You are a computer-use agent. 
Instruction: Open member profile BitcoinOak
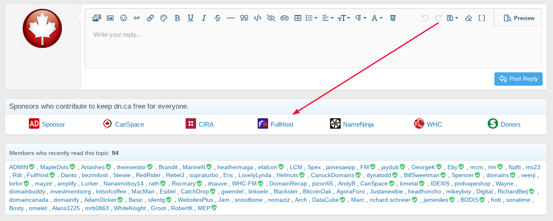[317, 191]
